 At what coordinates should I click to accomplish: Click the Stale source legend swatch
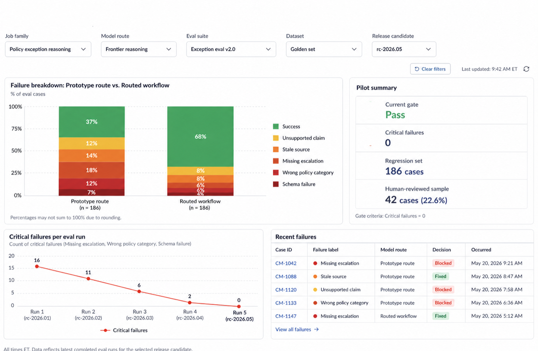pyautogui.click(x=276, y=149)
